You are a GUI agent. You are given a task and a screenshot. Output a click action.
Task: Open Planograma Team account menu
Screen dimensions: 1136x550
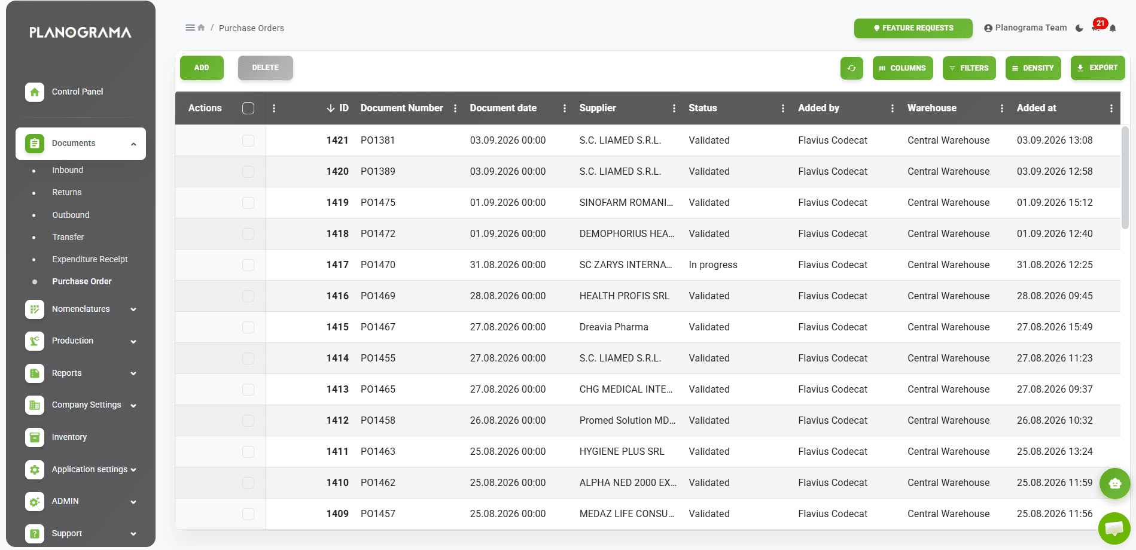click(1025, 28)
